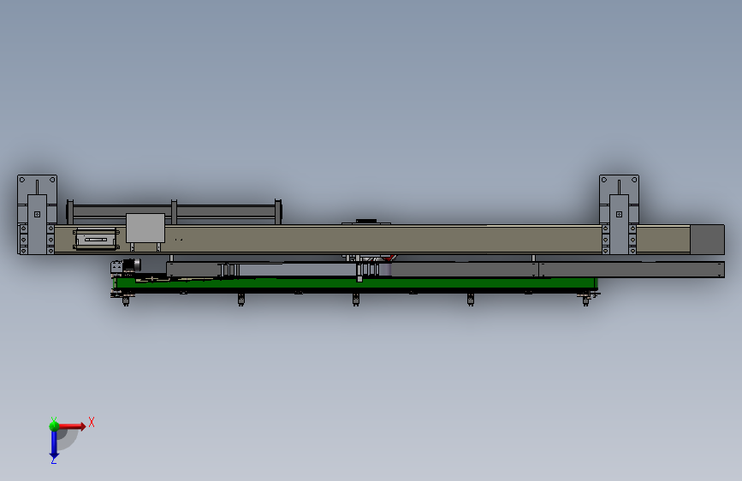Screen dimensions: 742x481
Task: Click the blue Z axis arrow of the triad
Action: pos(54,445)
